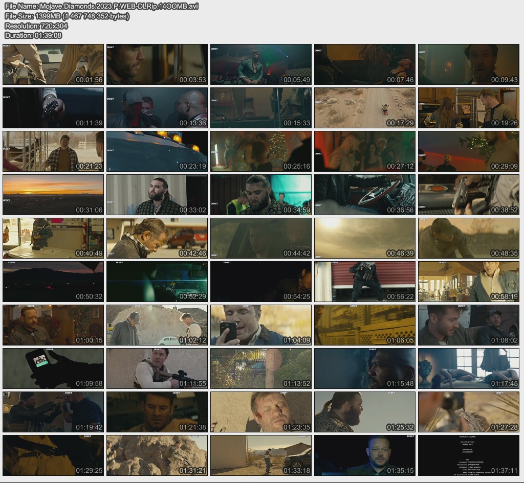Click the File Name text line

(x=101, y=6)
